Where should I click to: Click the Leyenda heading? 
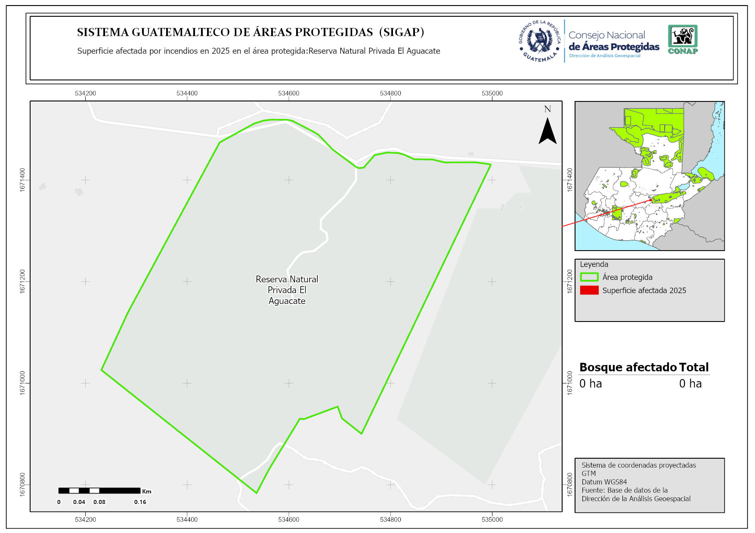[x=594, y=264]
